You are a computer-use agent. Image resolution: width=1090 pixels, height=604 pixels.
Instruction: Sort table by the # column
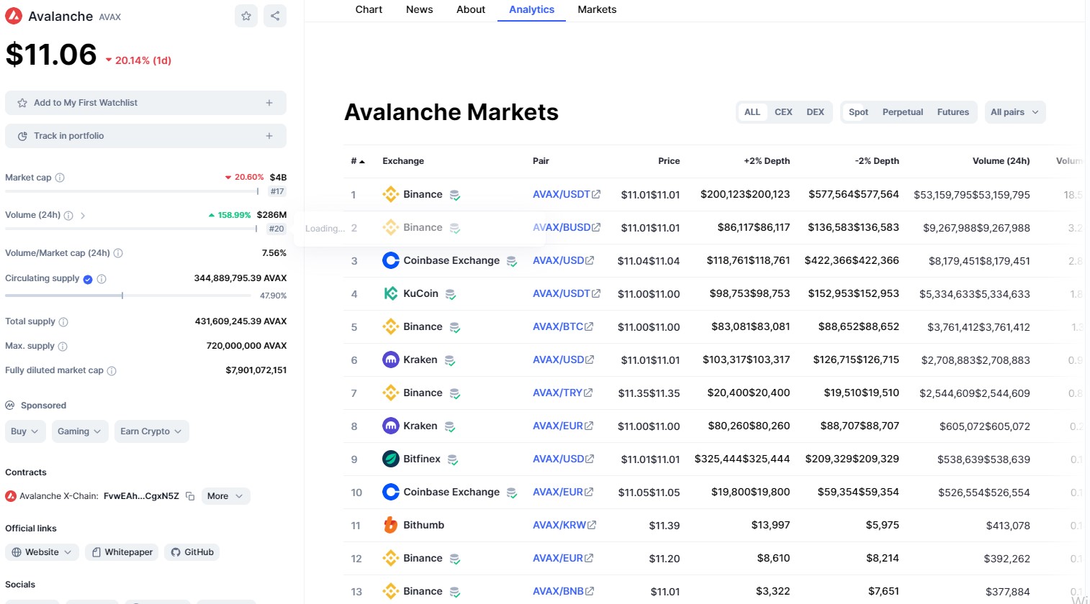coord(358,161)
